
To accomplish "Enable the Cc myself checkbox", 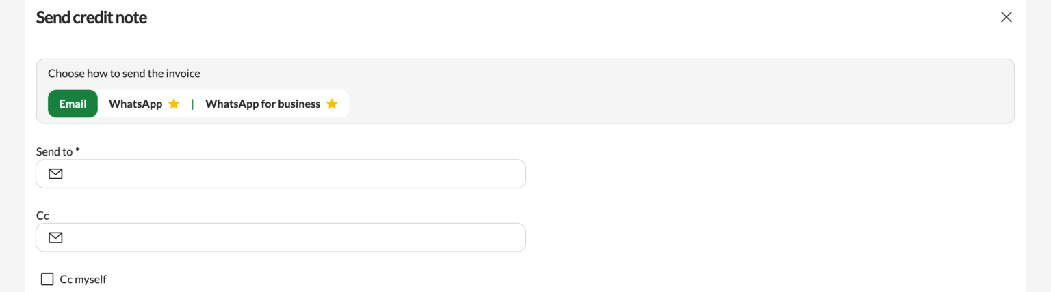I will [47, 279].
